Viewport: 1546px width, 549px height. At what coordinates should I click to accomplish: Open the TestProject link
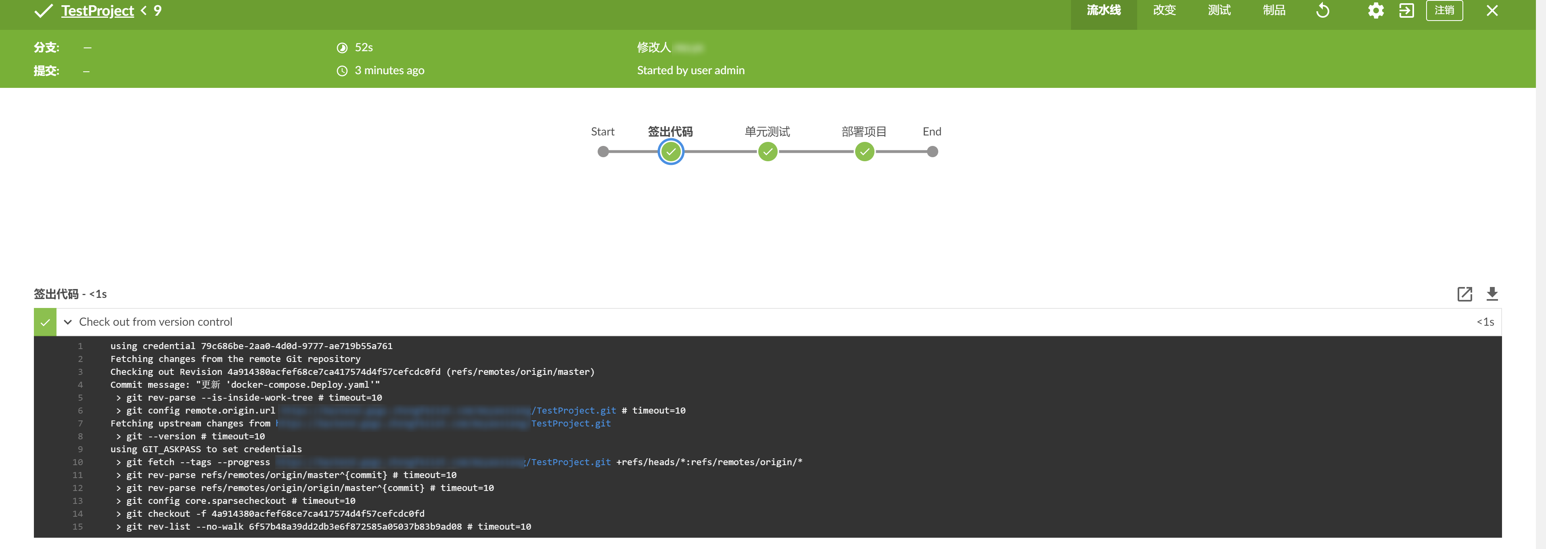point(97,11)
